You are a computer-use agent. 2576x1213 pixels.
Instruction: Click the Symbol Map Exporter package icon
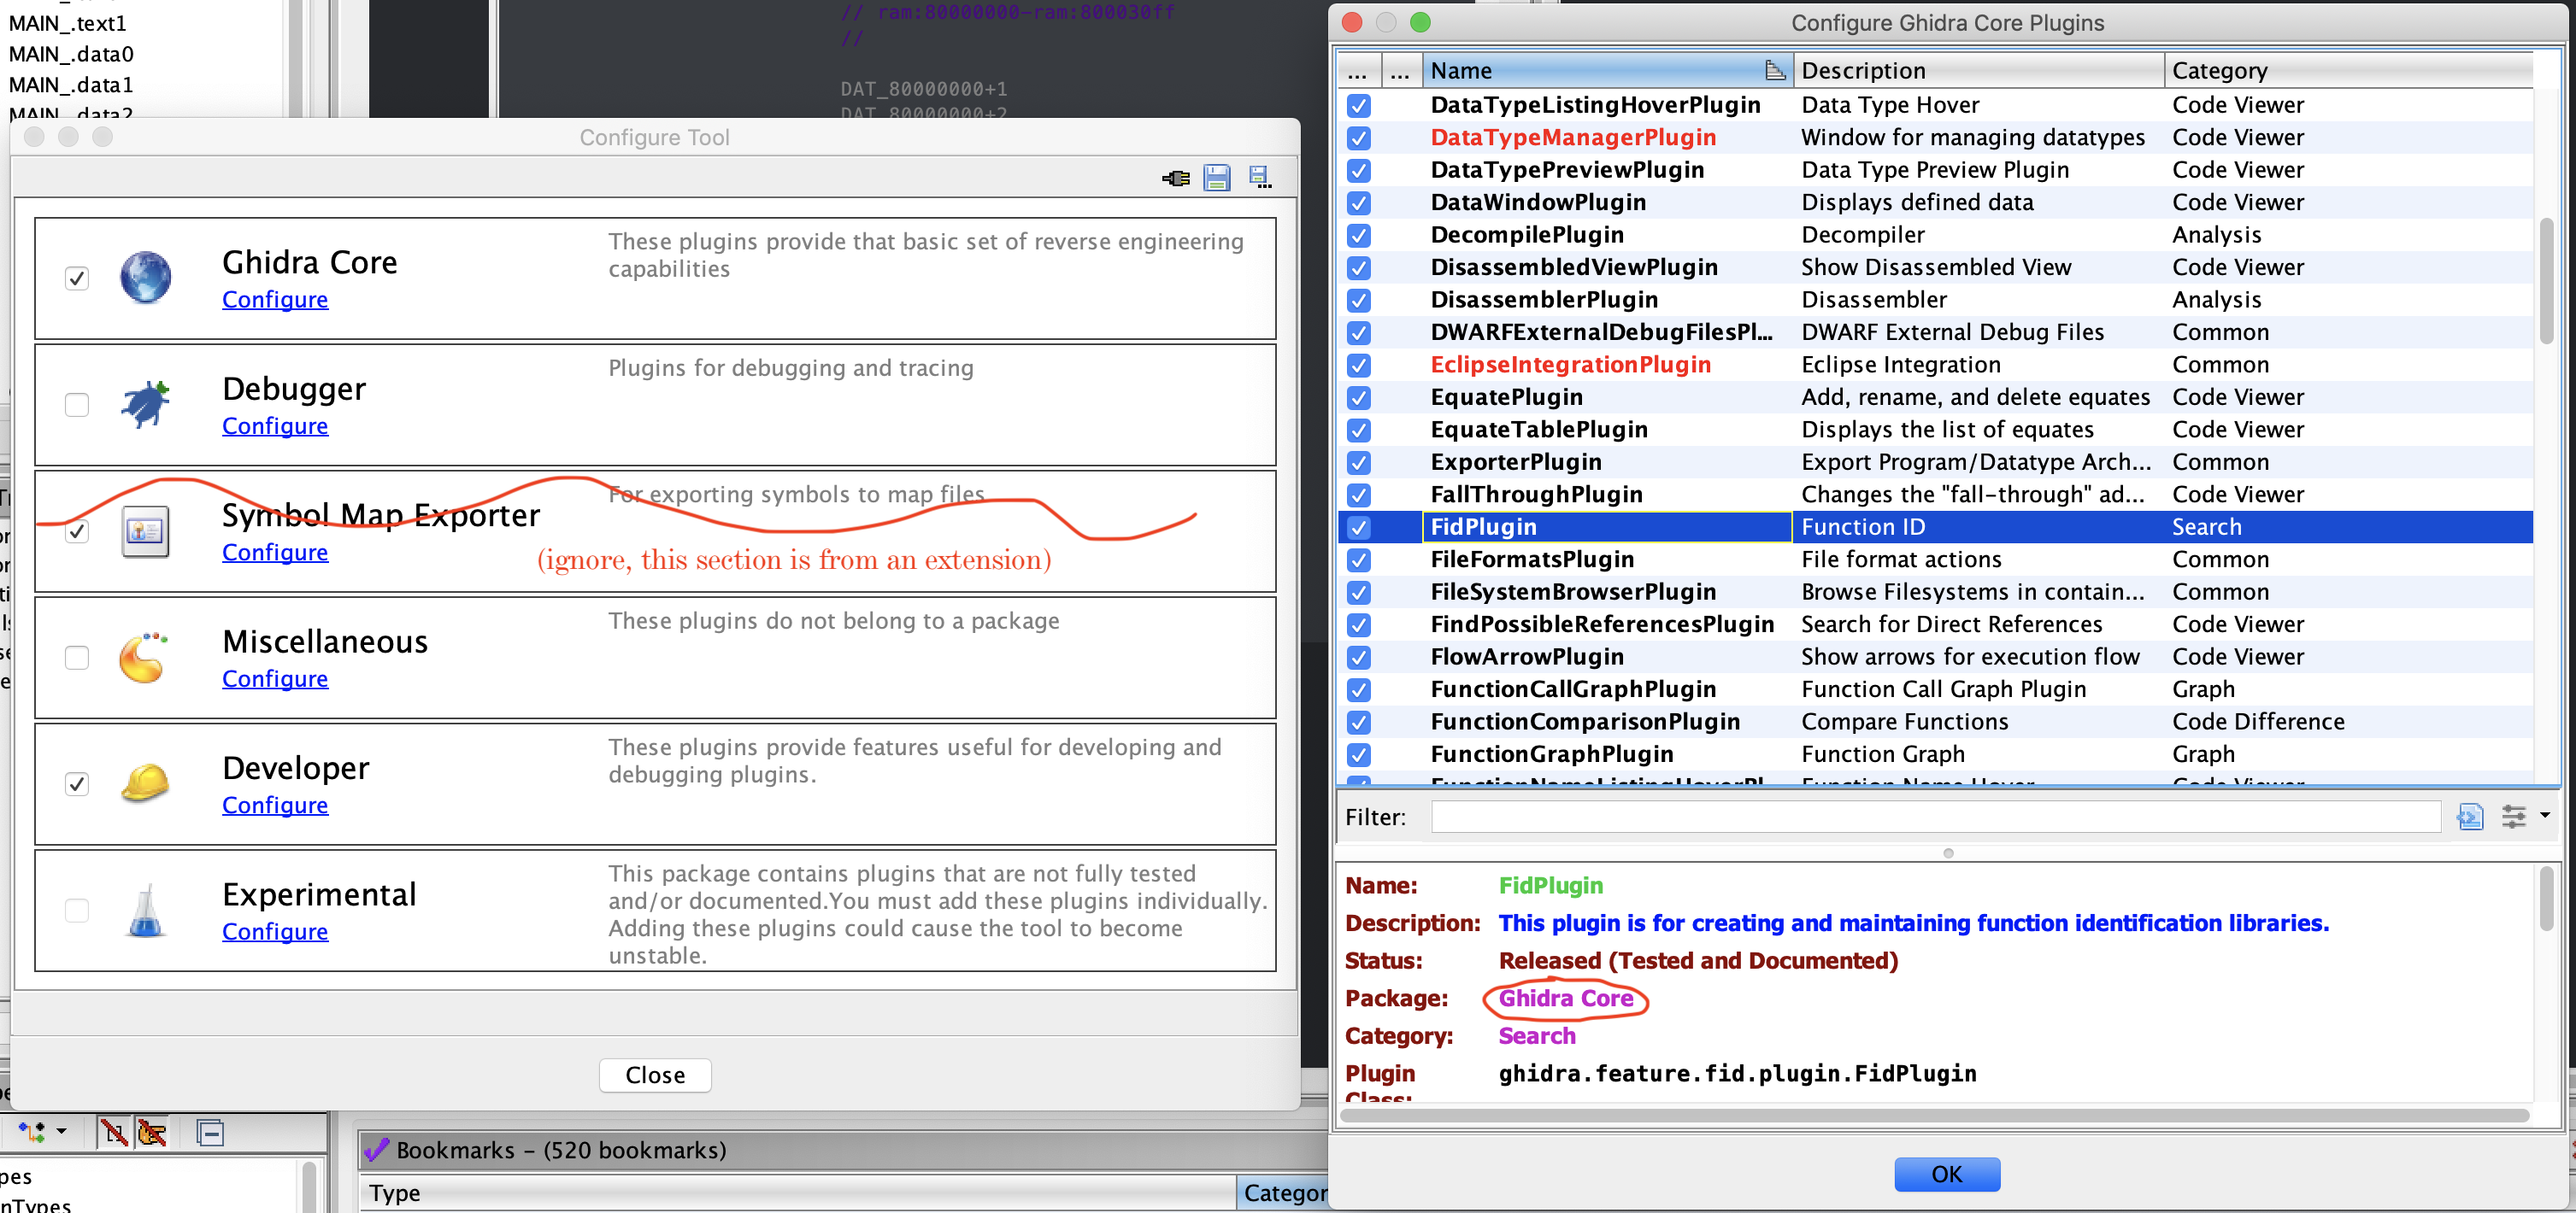point(146,530)
